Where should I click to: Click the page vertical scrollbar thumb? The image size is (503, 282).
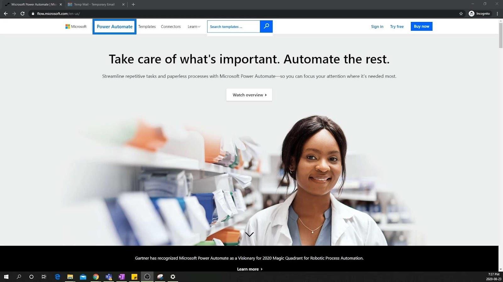point(501,35)
